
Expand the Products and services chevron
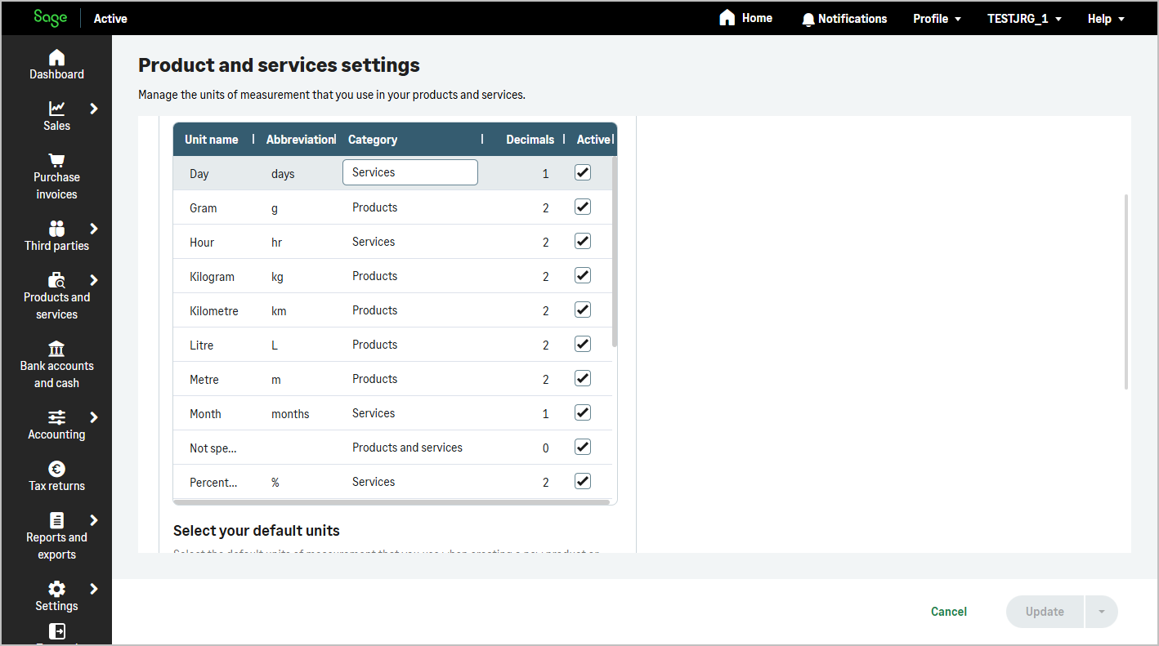94,280
